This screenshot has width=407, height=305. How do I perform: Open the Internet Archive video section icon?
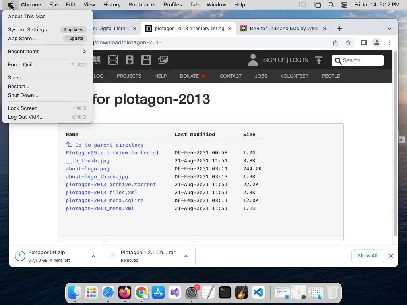(x=112, y=60)
